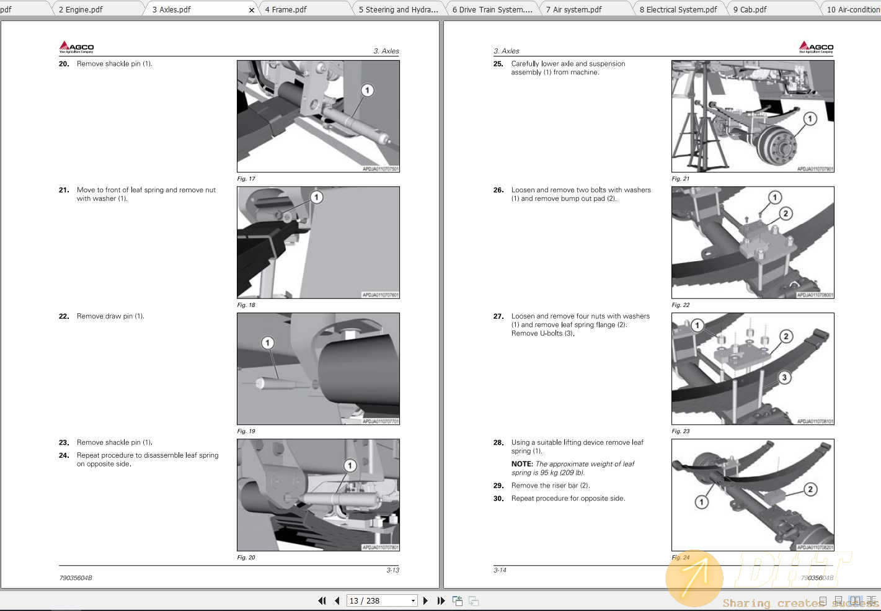
Task: Click the Fig. 21 axle assembly illustration
Action: (753, 116)
